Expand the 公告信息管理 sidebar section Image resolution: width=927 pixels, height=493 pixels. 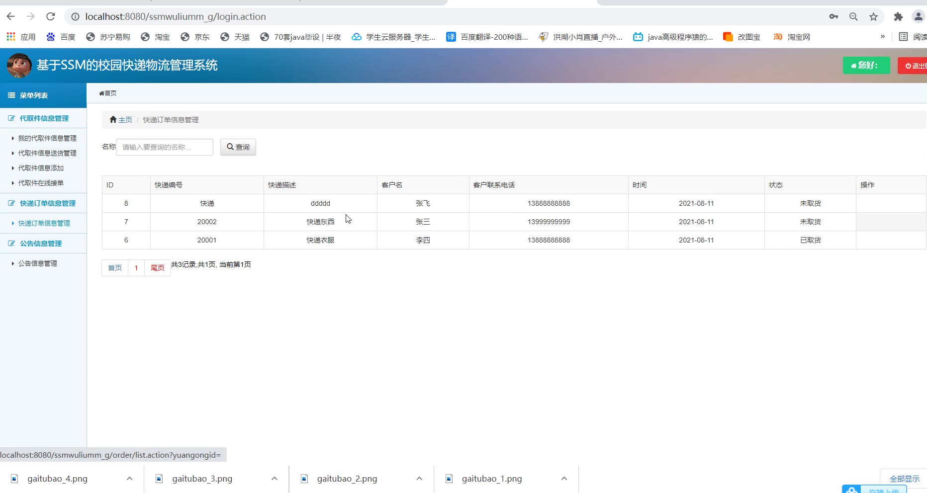[x=41, y=244]
